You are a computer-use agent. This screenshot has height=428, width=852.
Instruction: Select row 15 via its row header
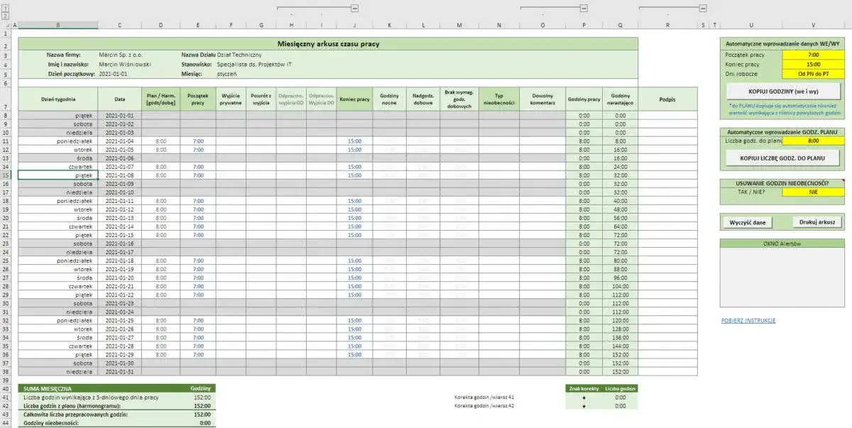pos(7,175)
